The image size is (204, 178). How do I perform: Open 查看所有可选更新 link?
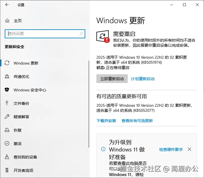tap(137, 121)
